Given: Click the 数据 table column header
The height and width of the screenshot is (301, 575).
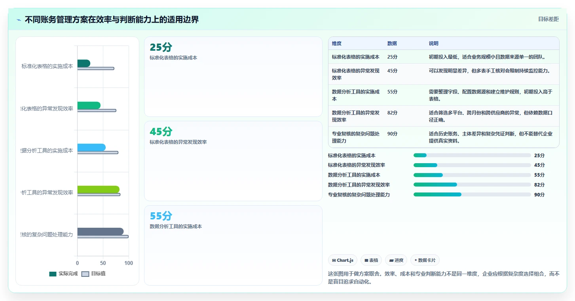Looking at the screenshot, I should (392, 44).
